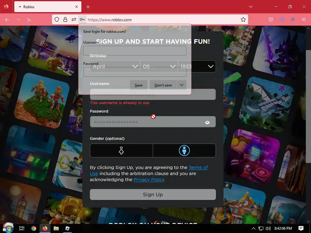
Task: Open the site permissions icon
Action: point(74,19)
